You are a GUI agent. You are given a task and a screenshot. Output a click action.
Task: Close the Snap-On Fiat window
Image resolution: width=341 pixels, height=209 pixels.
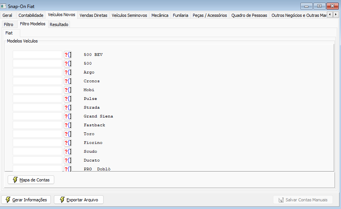coord(332,6)
